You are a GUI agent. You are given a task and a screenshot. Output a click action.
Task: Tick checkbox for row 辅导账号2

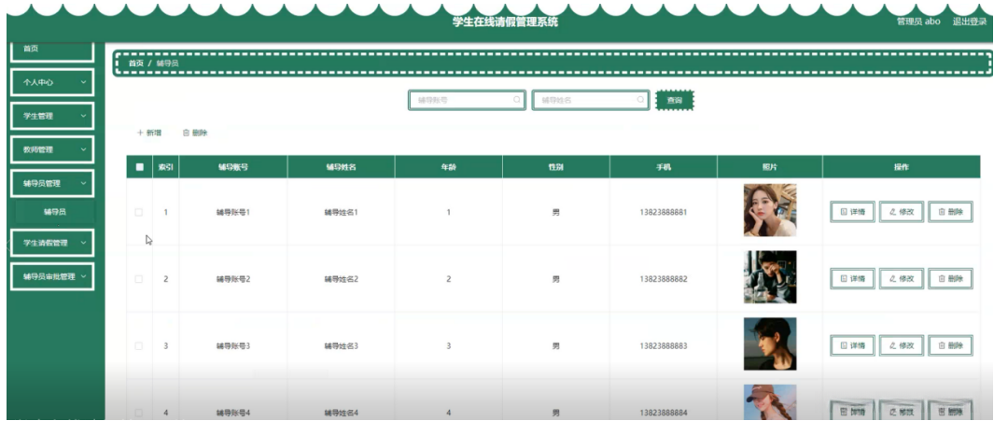pyautogui.click(x=139, y=279)
